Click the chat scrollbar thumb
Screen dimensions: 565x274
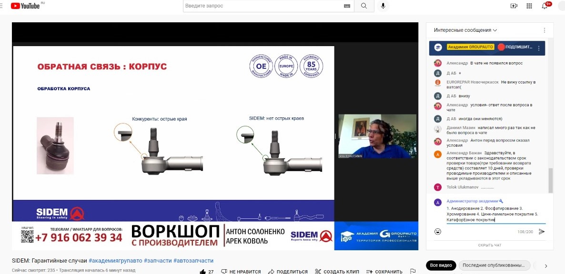click(x=550, y=180)
